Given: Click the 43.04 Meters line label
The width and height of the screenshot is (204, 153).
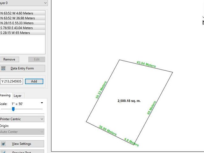Looking at the screenshot, I should click(x=146, y=64).
